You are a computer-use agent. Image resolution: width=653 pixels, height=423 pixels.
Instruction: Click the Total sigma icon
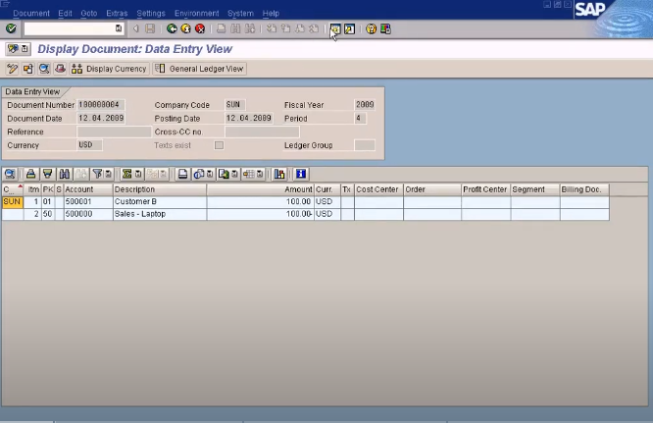[127, 174]
